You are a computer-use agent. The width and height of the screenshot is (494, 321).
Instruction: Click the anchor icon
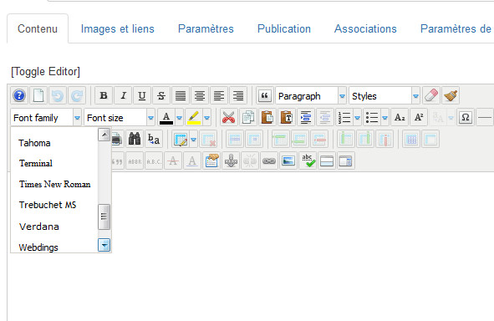point(231,161)
